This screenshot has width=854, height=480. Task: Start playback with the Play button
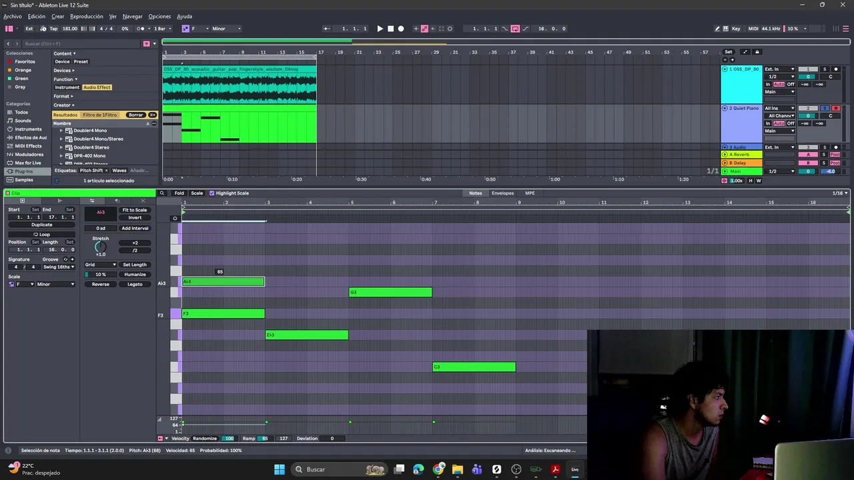380,29
